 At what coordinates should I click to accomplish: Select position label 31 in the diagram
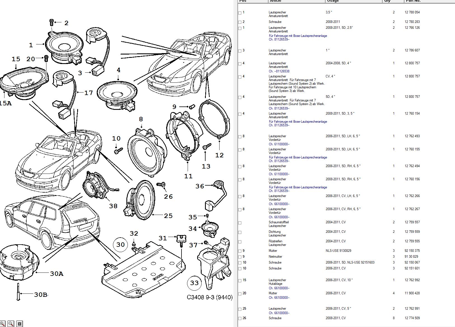pos(163,238)
